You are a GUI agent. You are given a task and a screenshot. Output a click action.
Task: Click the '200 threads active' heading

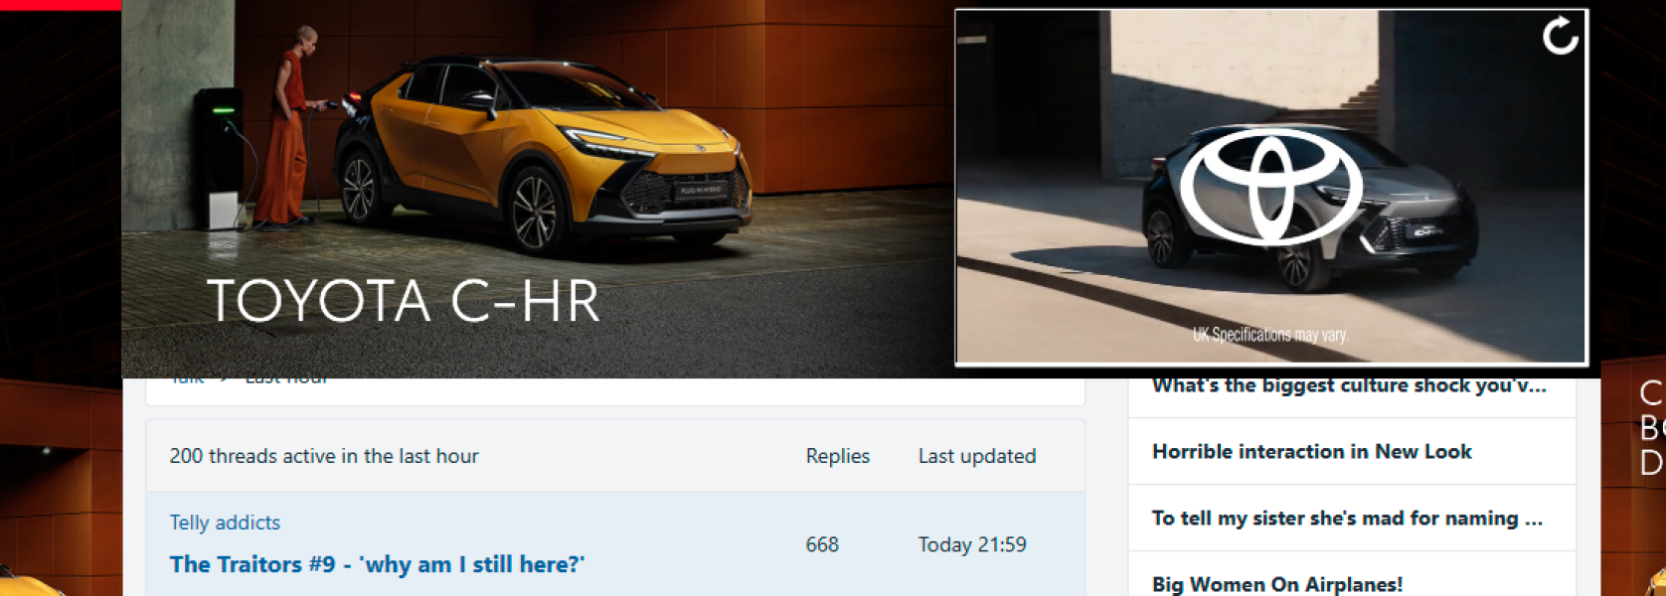click(x=324, y=456)
